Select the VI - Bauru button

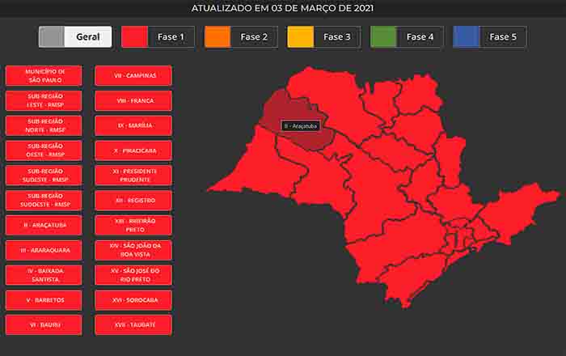click(x=45, y=324)
